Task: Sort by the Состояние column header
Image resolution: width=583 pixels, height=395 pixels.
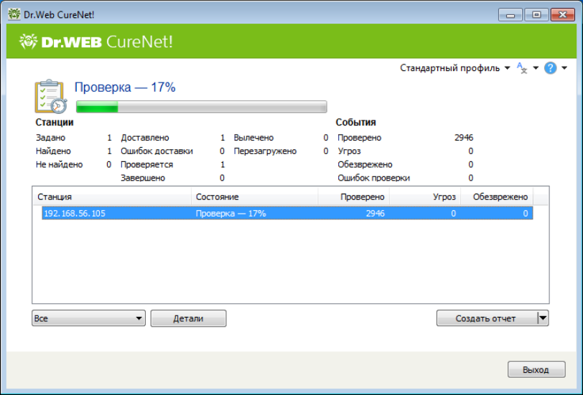Action: click(255, 196)
